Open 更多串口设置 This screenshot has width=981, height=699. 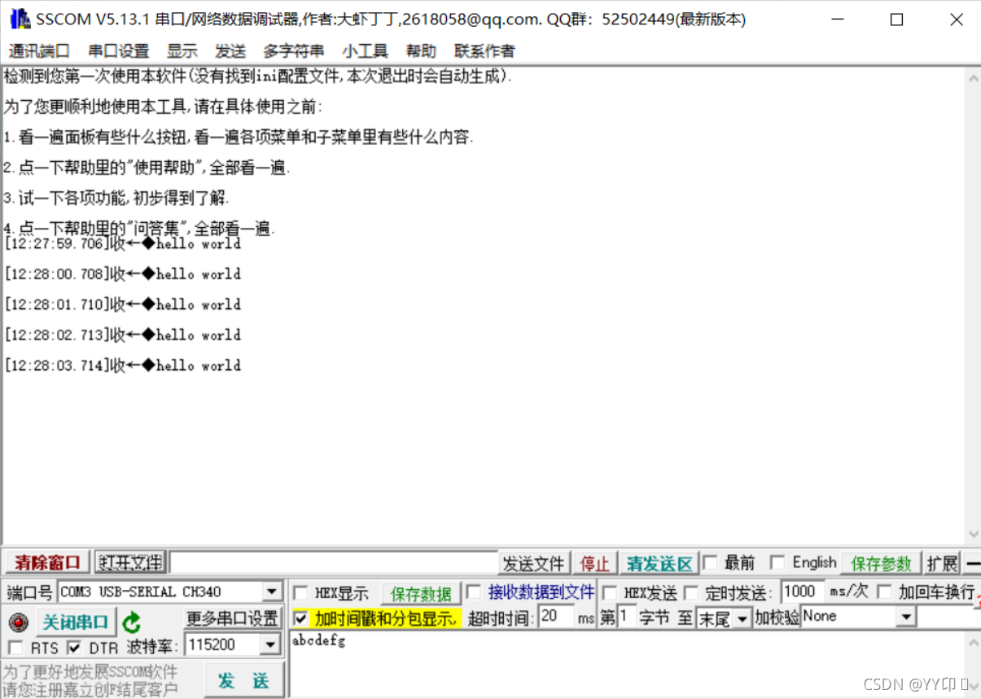(x=233, y=618)
